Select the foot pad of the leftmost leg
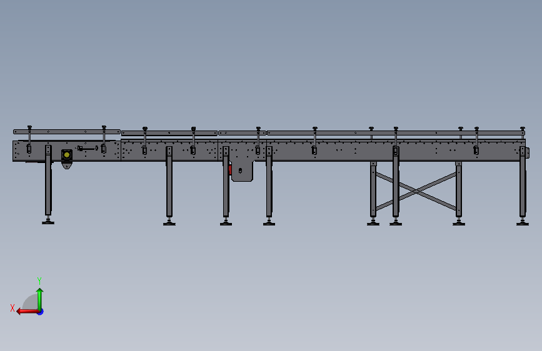Screen dimensions: 542x351 (x=48, y=222)
